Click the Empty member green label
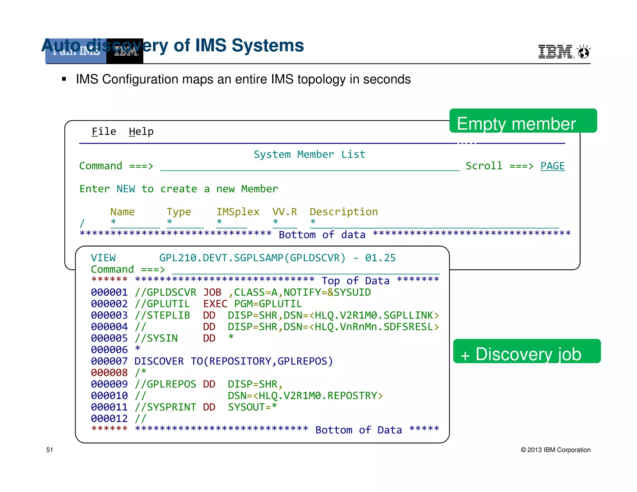 [x=523, y=121]
